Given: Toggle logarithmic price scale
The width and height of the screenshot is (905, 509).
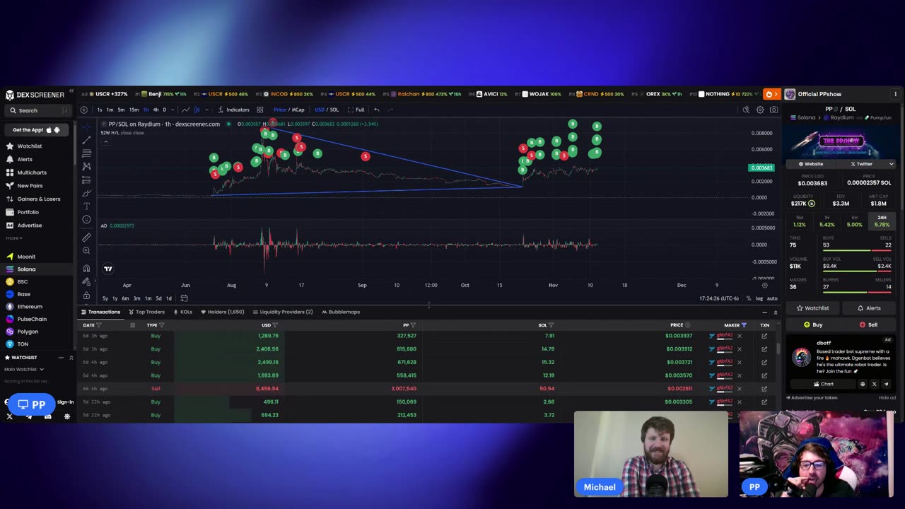Looking at the screenshot, I should (759, 298).
